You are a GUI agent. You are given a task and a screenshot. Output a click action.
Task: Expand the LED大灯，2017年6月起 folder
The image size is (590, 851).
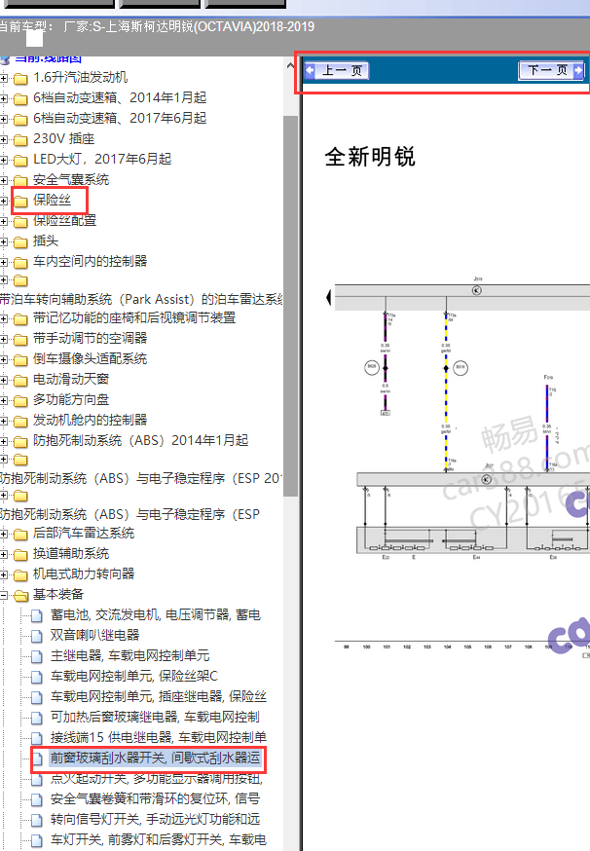4,160
